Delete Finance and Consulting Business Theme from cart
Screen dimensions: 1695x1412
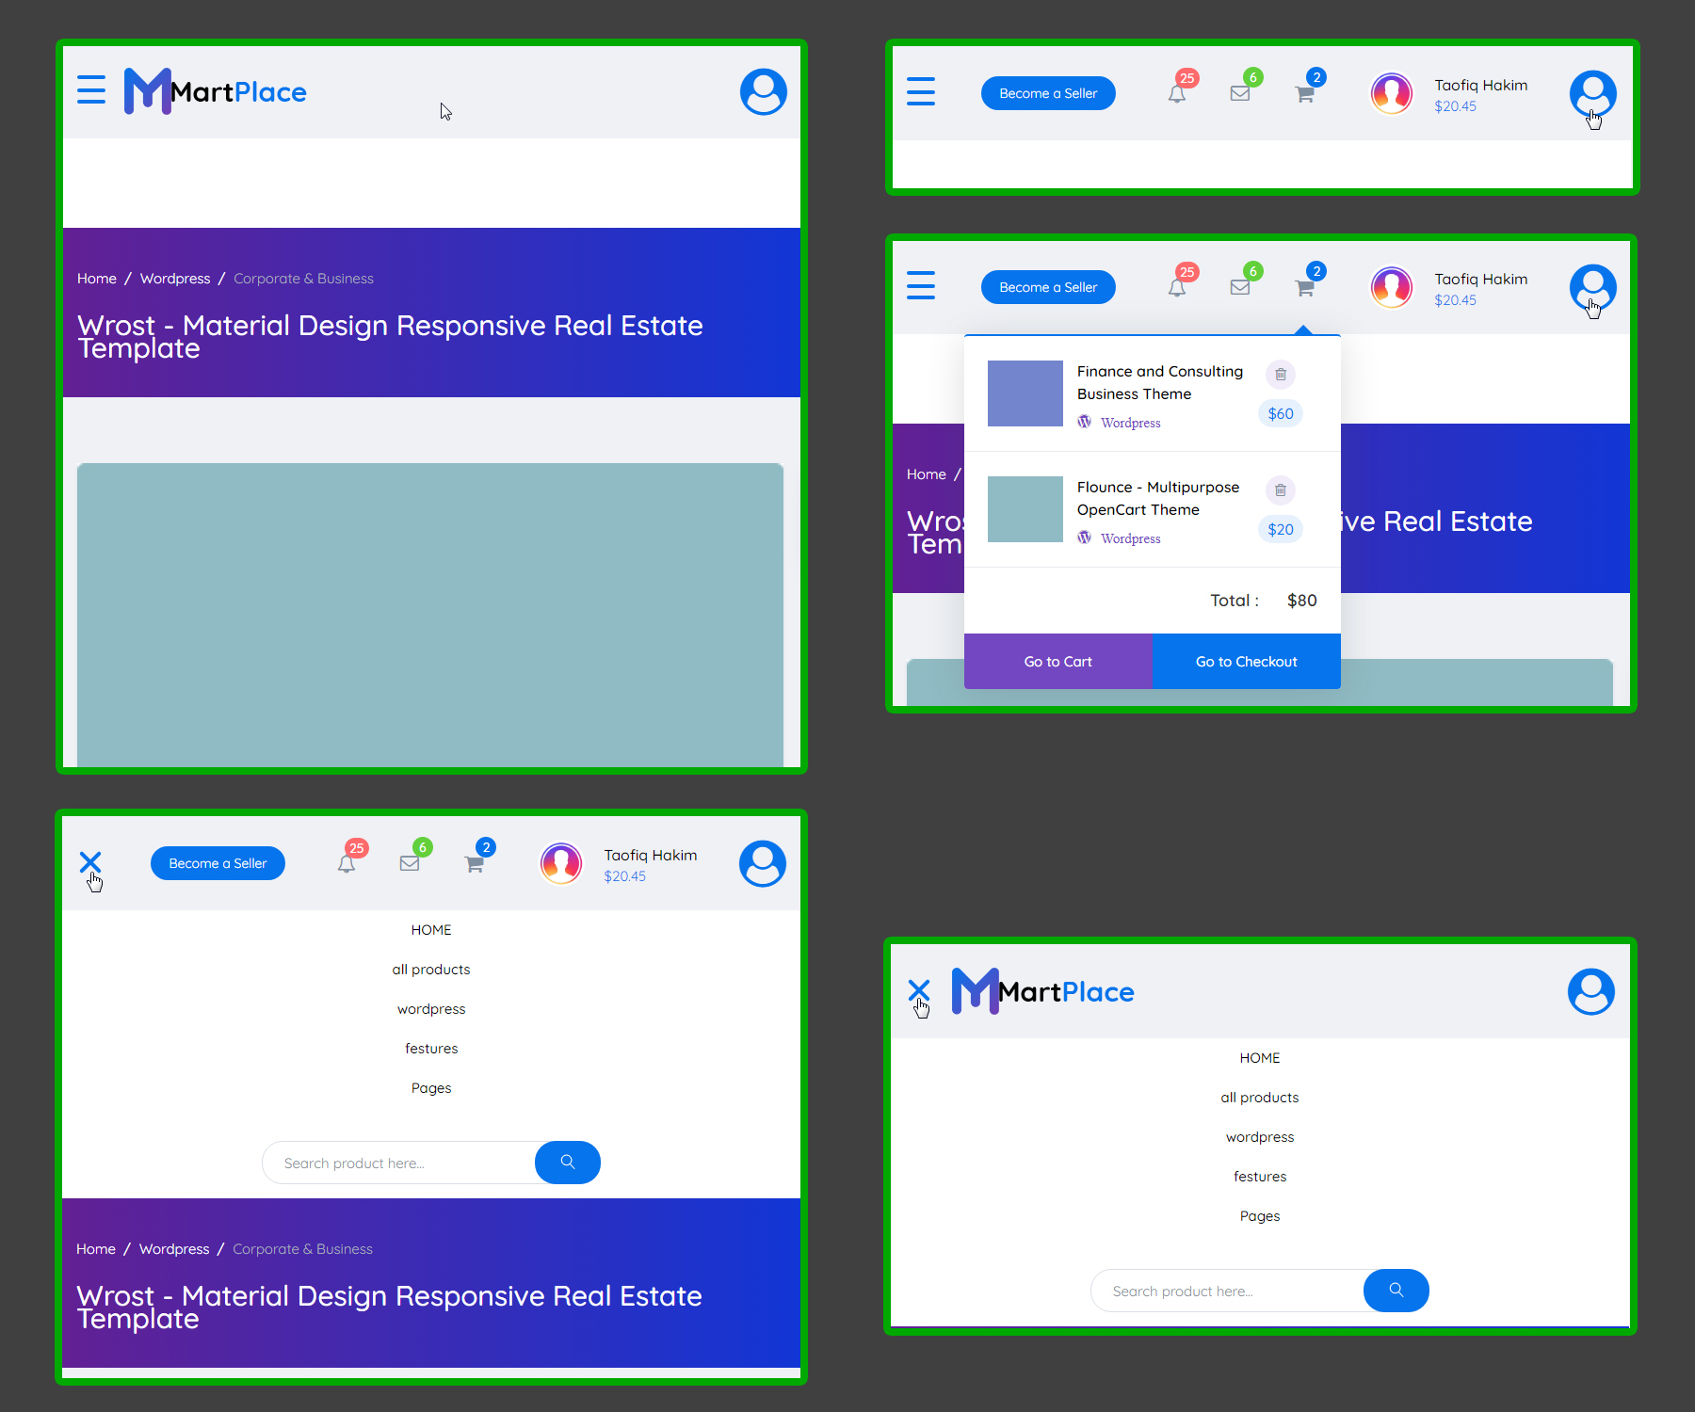point(1281,375)
